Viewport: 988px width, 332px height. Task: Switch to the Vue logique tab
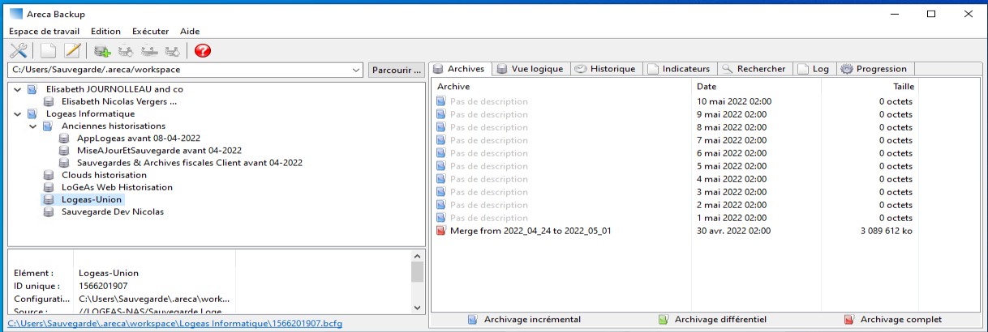tap(530, 69)
